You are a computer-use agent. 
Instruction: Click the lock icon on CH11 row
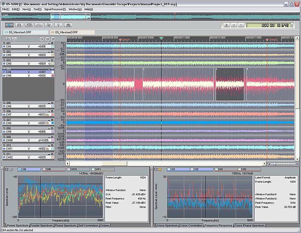tap(47, 149)
